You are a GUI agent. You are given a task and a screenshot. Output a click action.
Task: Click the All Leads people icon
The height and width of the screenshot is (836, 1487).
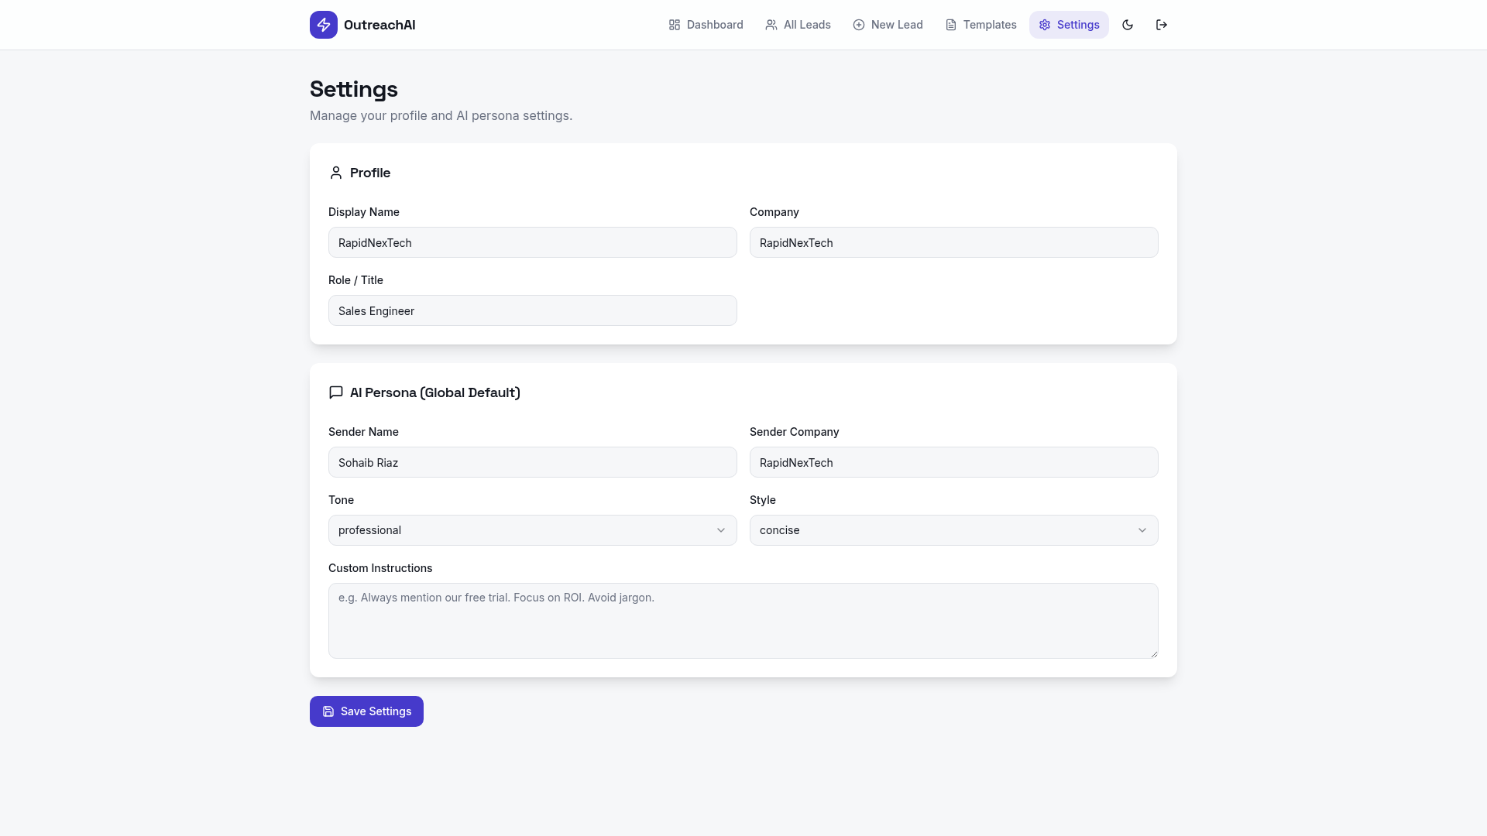771,25
